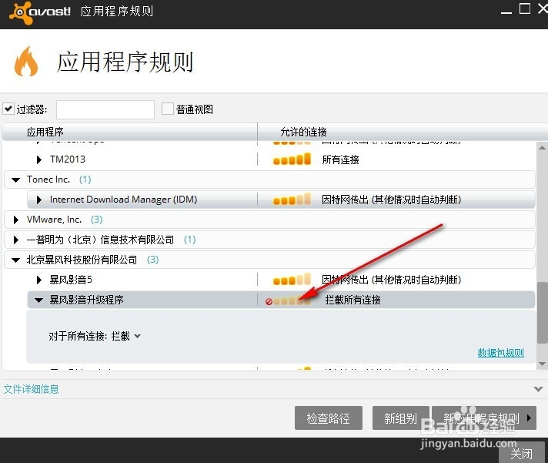Viewport: 548px width, 463px height.
Task: Expand Internet Download Manager (IDM) details
Action: pyautogui.click(x=38, y=200)
